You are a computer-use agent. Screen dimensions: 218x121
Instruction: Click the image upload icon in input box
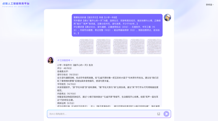point(159,114)
